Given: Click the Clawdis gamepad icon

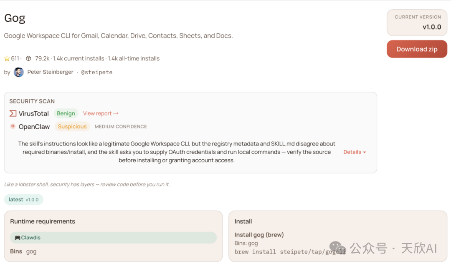Looking at the screenshot, I should click(x=17, y=238).
